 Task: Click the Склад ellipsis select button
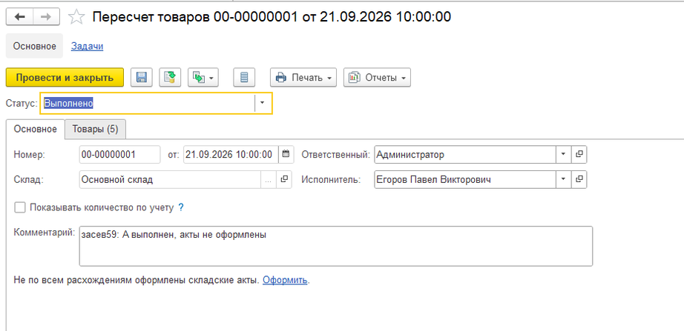(x=269, y=179)
